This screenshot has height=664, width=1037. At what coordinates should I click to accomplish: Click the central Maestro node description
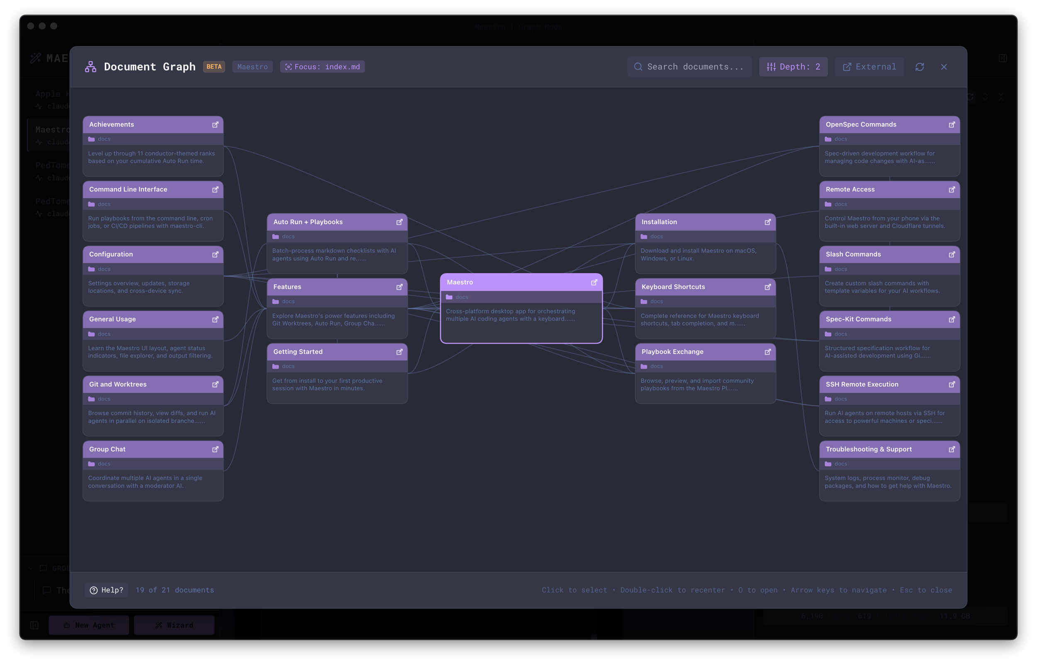tap(510, 315)
